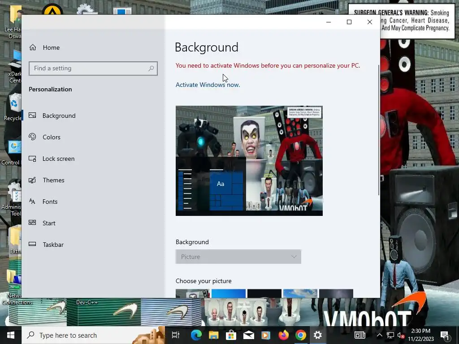Image resolution: width=459 pixels, height=344 pixels.
Task: Click the Settings window vertical scrollbar
Action: point(379,130)
